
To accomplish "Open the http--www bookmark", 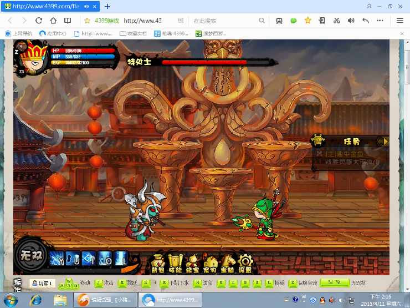I will [x=93, y=33].
